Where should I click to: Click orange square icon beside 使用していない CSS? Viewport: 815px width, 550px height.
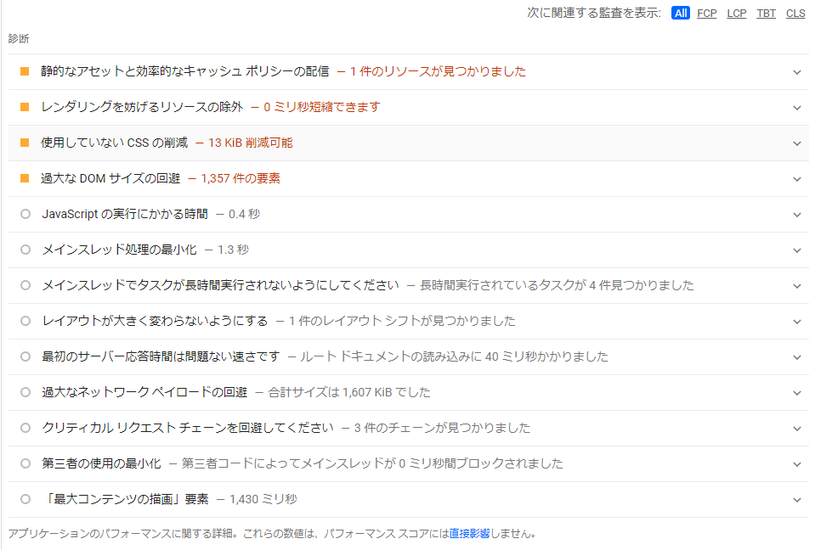[x=25, y=143]
